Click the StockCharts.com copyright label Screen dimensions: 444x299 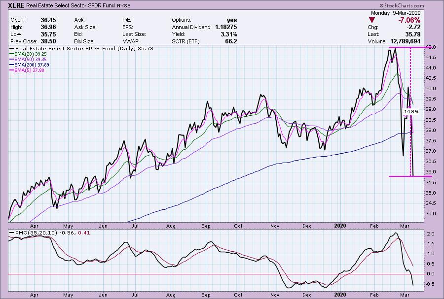tap(402, 5)
